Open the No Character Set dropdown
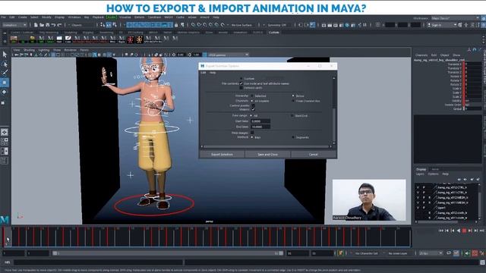The width and height of the screenshot is (486, 273). point(366,253)
